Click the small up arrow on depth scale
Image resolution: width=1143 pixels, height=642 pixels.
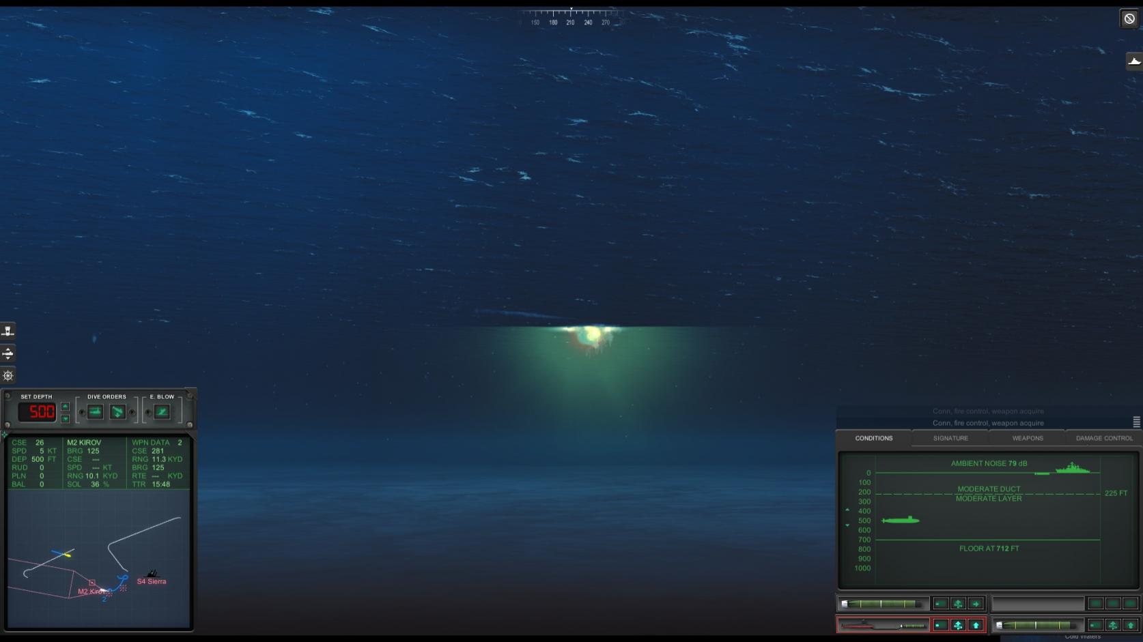pyautogui.click(x=847, y=510)
